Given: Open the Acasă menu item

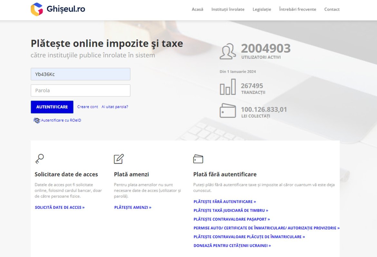Looking at the screenshot, I should click(198, 9).
